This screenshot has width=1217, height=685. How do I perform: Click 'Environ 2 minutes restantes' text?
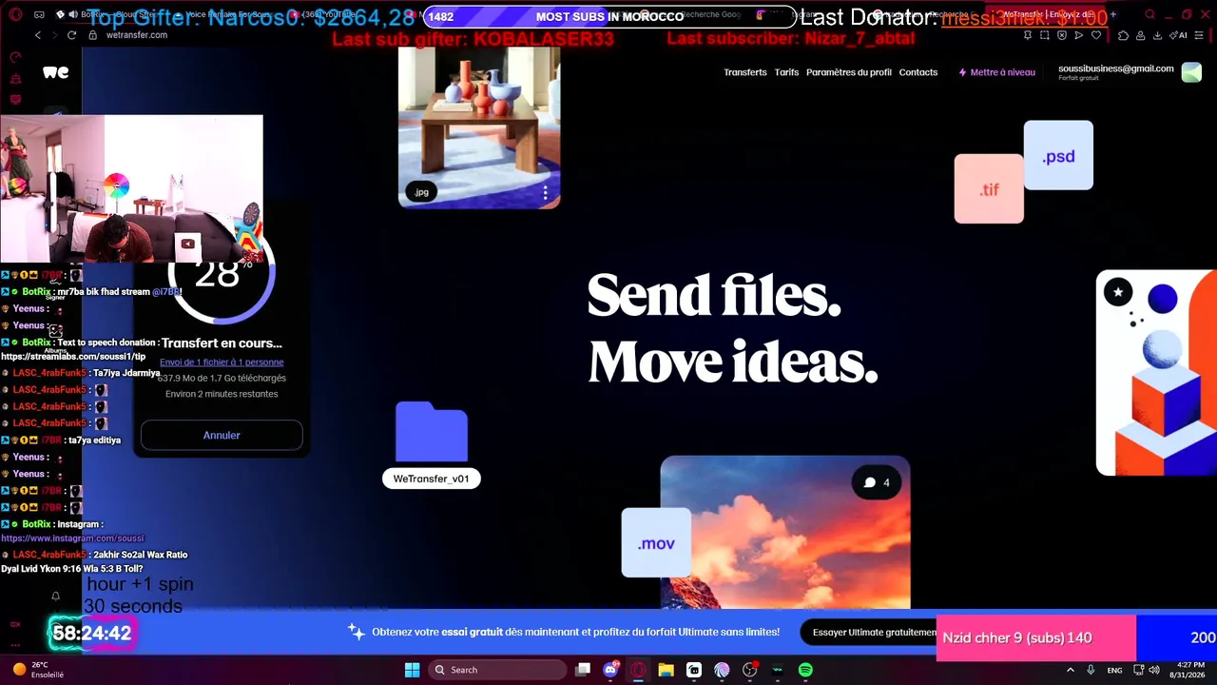click(x=222, y=394)
